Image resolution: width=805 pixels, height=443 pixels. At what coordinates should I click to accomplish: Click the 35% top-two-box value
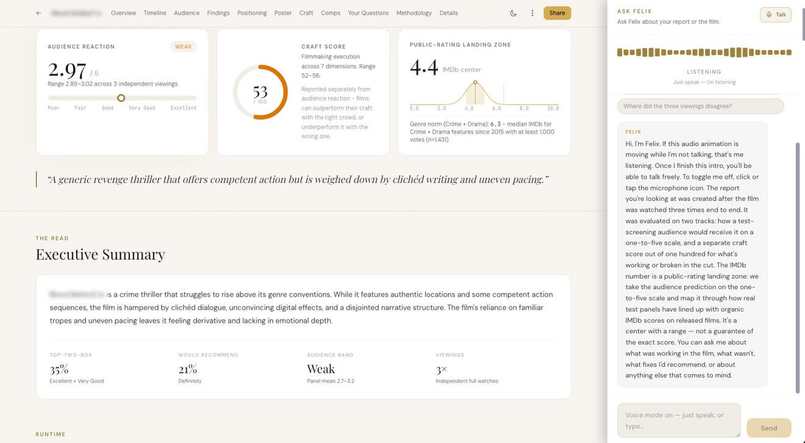click(59, 369)
